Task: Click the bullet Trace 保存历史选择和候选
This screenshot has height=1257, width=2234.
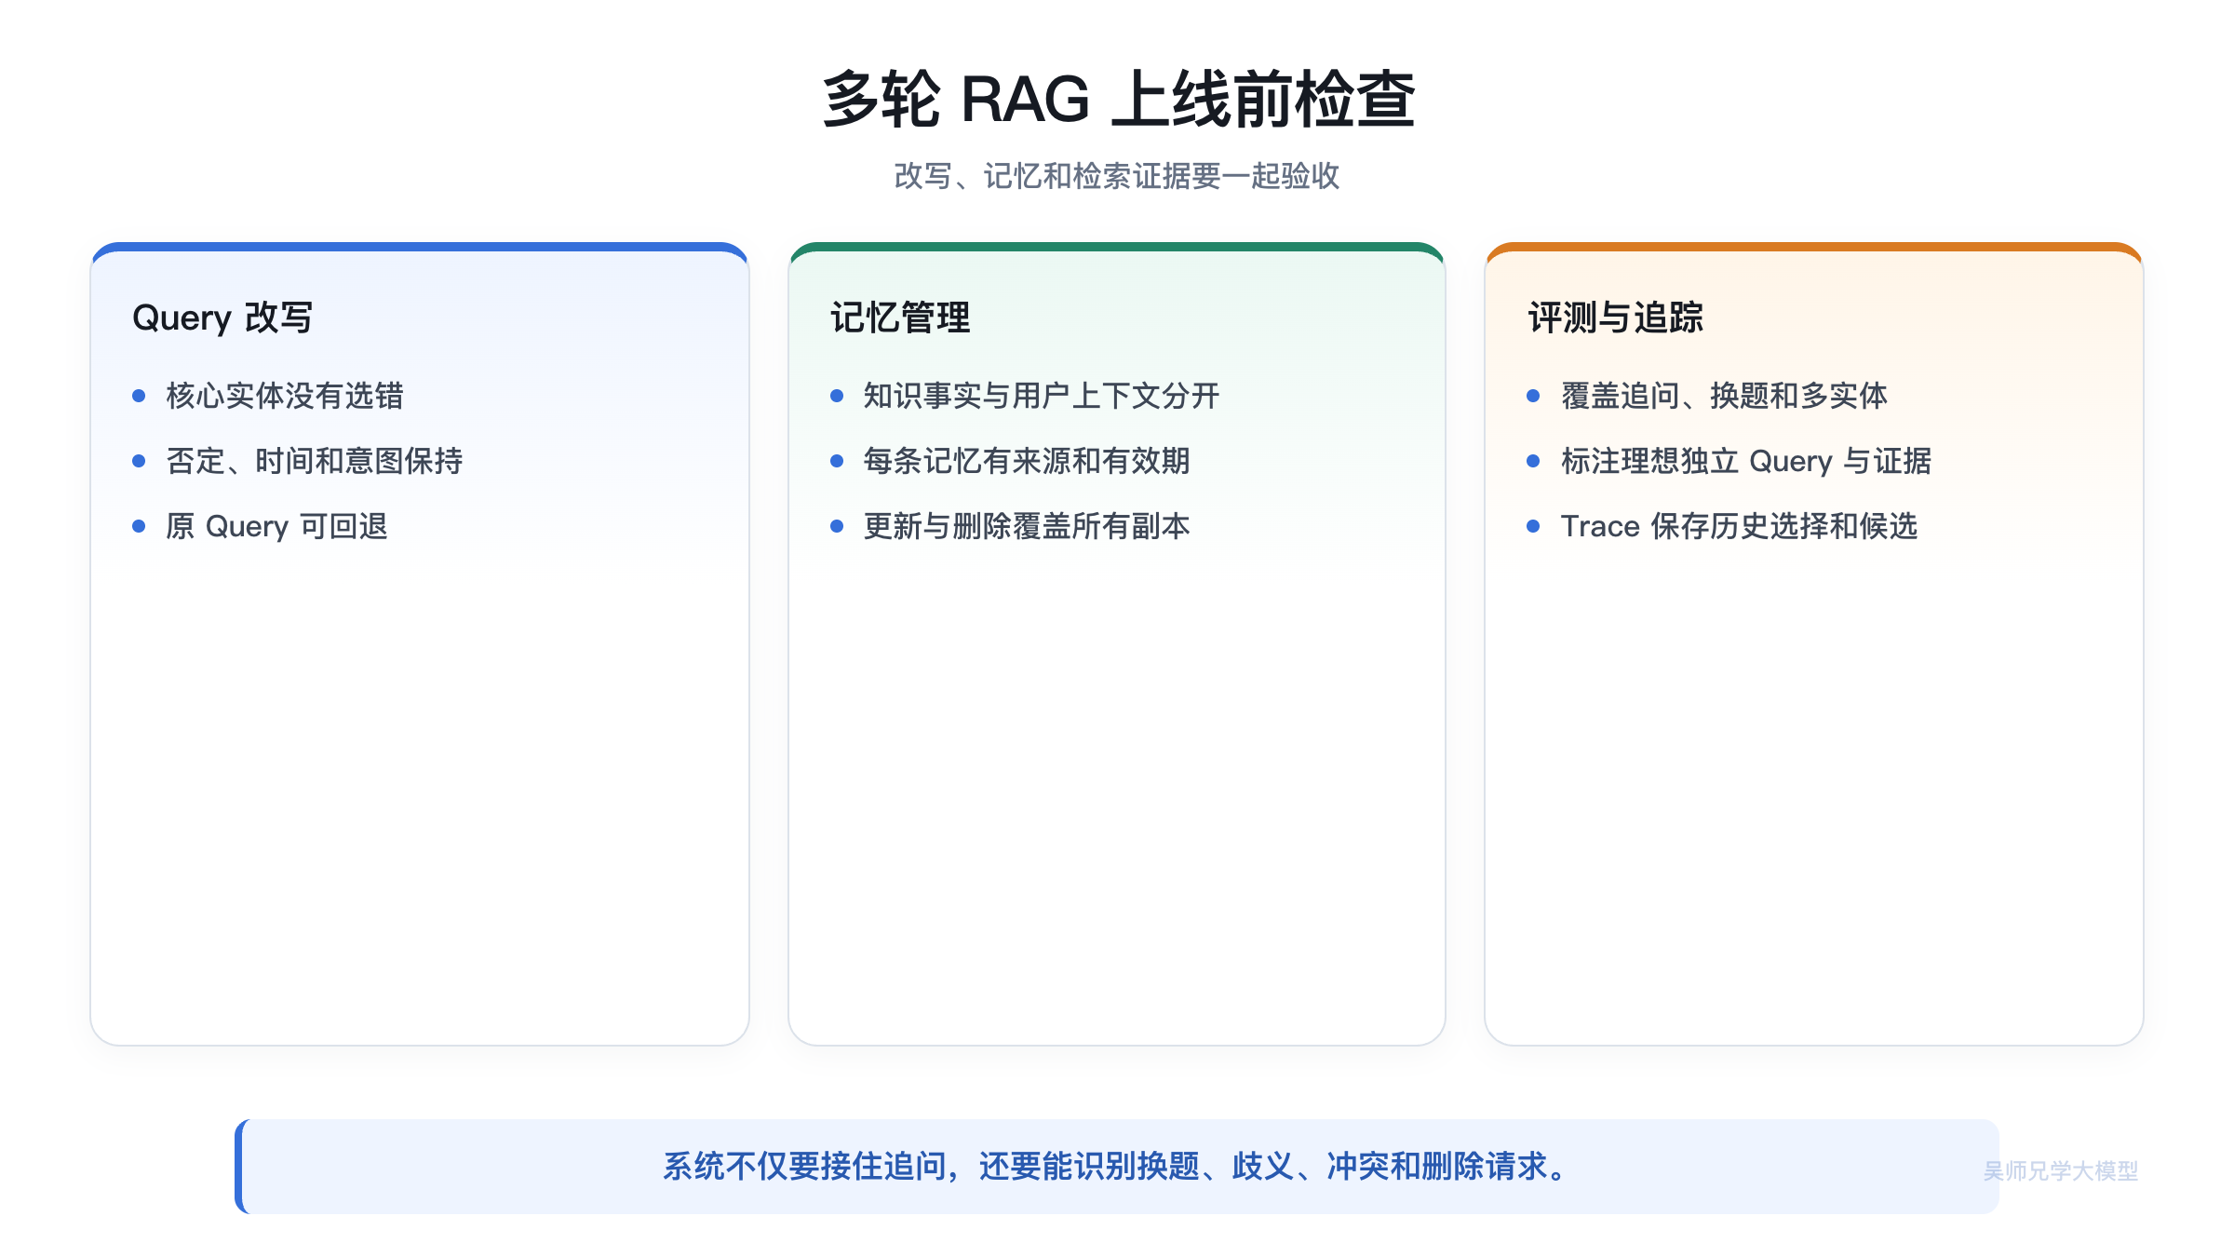Action: tap(1739, 526)
